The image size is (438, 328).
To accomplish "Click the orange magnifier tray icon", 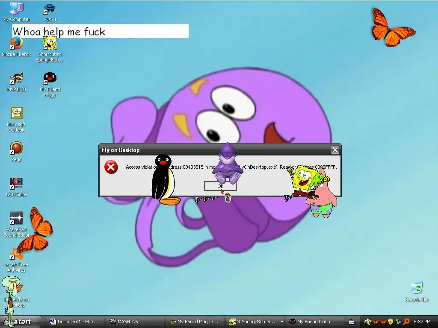I will click(x=407, y=322).
